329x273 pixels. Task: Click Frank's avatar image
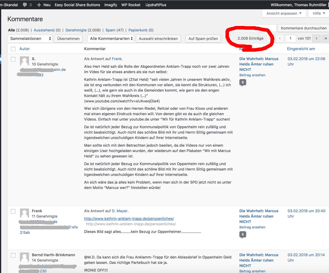click(25, 213)
